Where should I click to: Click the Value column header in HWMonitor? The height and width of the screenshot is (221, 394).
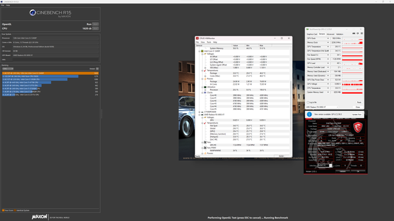pyautogui.click(x=238, y=45)
